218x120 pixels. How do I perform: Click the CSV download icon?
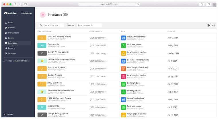[x=209, y=25]
